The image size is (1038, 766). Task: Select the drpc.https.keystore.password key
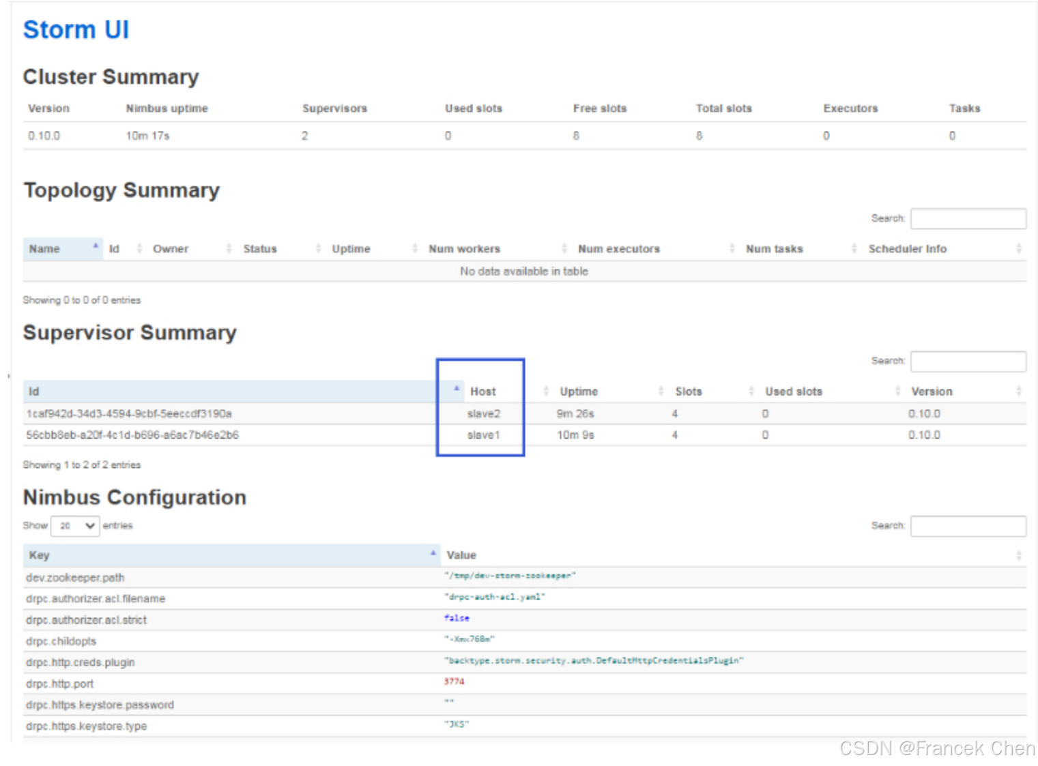point(100,705)
